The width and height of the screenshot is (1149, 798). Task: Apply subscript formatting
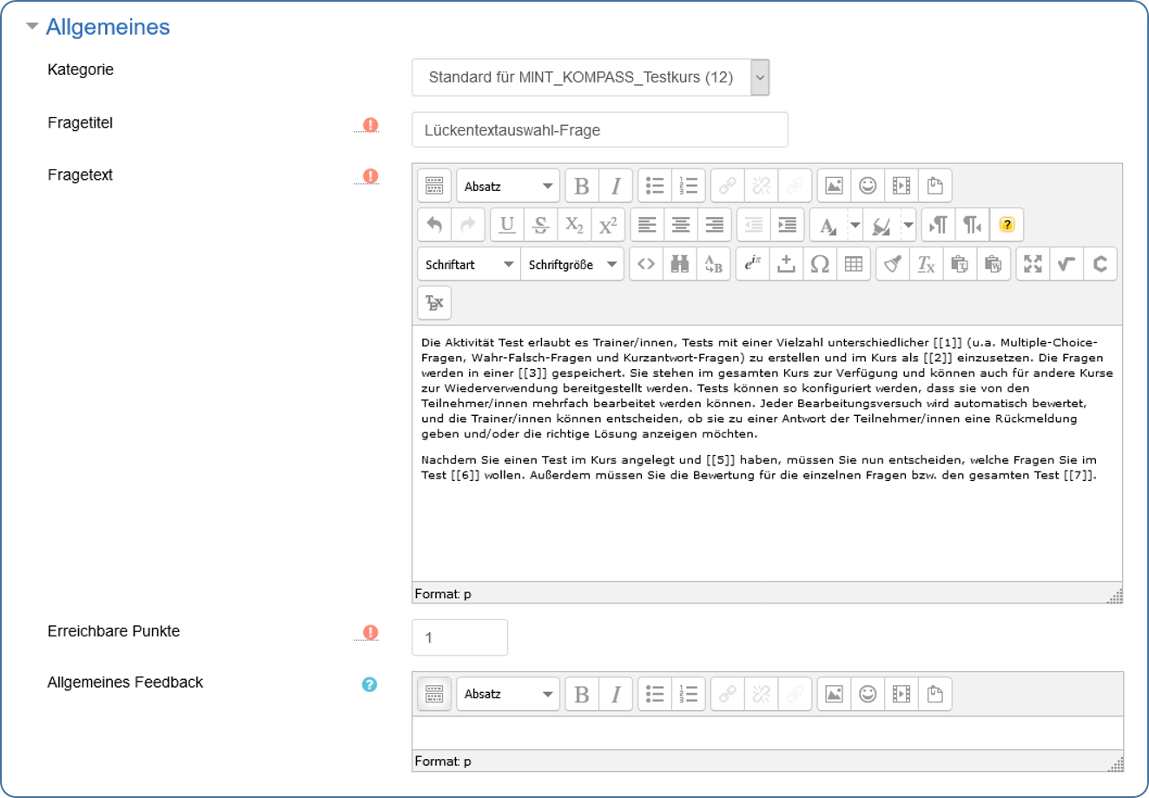575,225
